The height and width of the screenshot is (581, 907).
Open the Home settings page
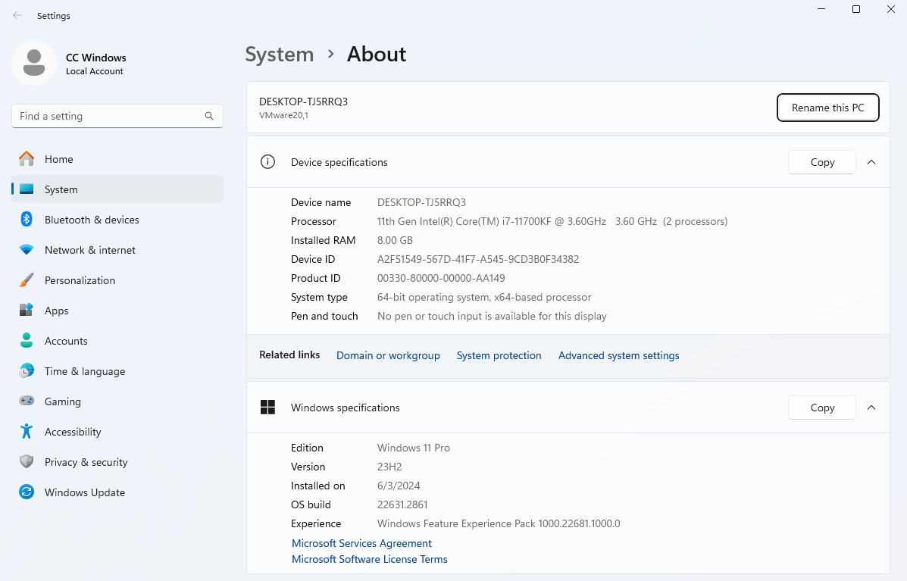(x=117, y=159)
